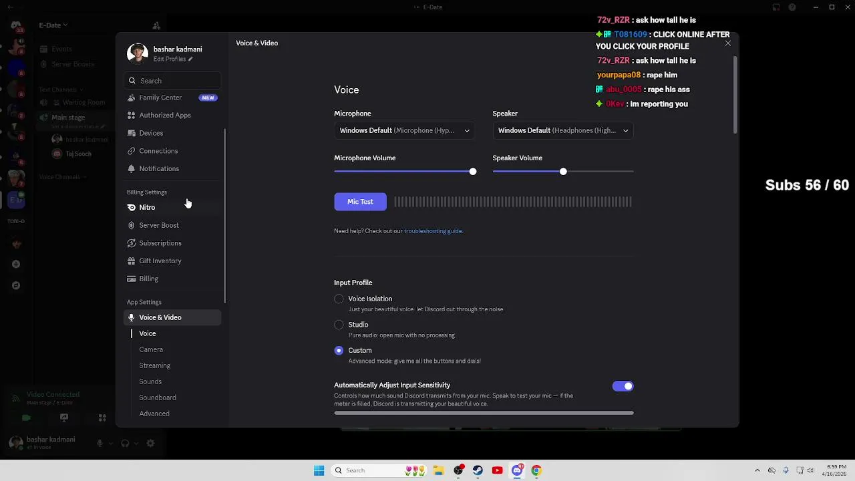Click the Windows Start button
The width and height of the screenshot is (855, 481).
(319, 470)
